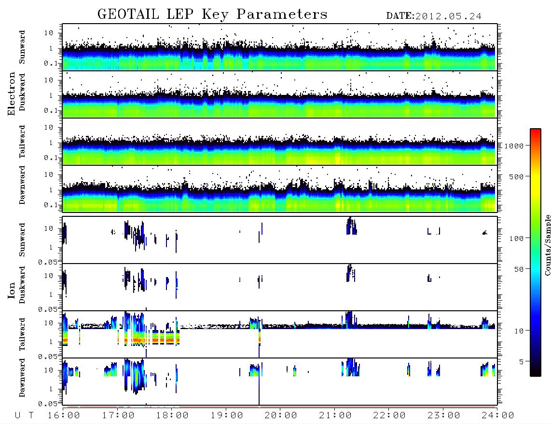551x424 pixels.
Task: Click the vertical Electron group label
Action: click(x=12, y=93)
